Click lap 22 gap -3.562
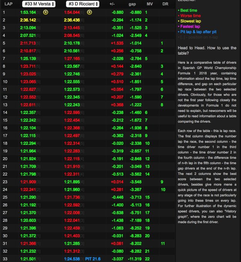The image size is (241, 262). click(x=136, y=174)
